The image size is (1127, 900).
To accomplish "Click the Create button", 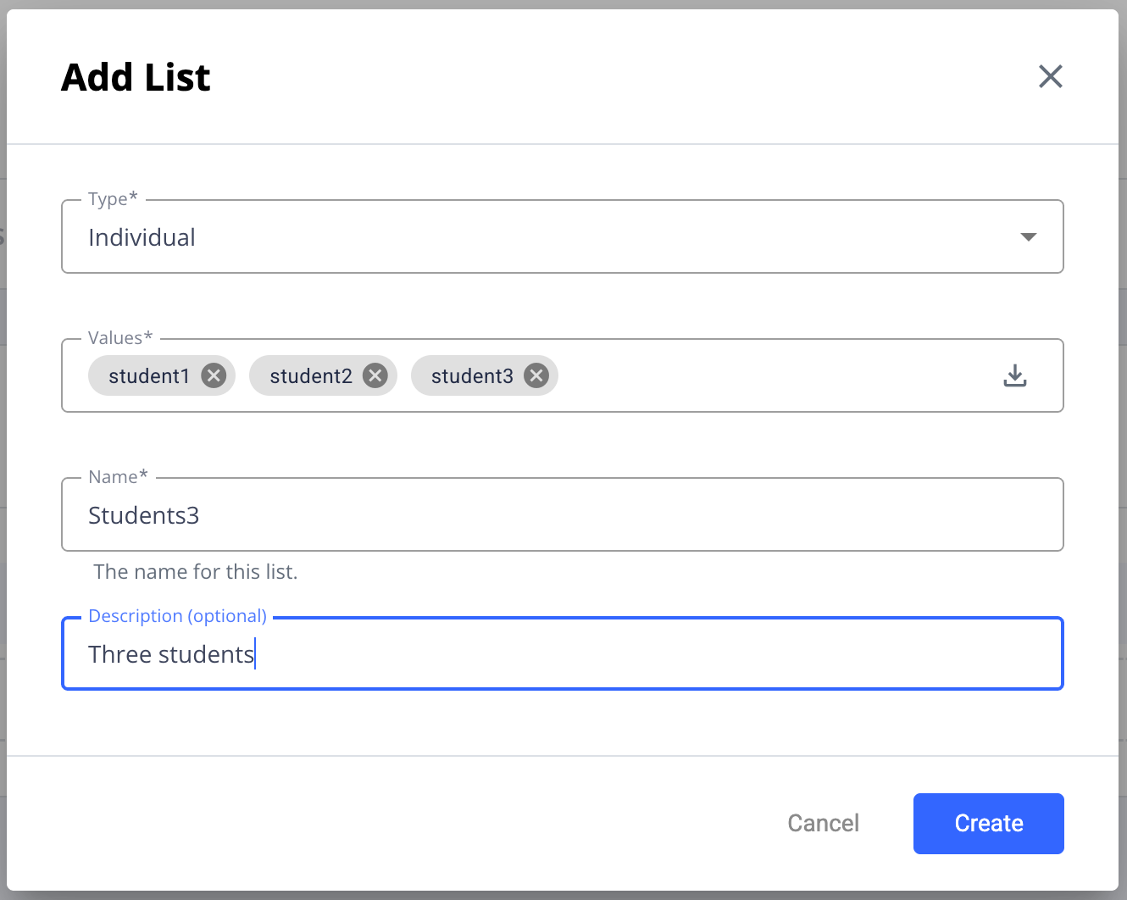I will pos(988,823).
